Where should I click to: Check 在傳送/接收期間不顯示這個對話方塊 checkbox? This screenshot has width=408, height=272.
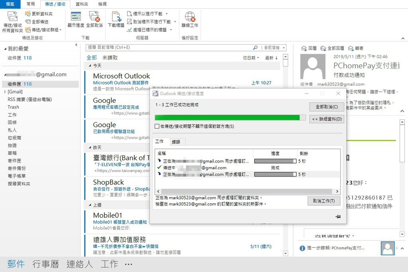point(157,126)
